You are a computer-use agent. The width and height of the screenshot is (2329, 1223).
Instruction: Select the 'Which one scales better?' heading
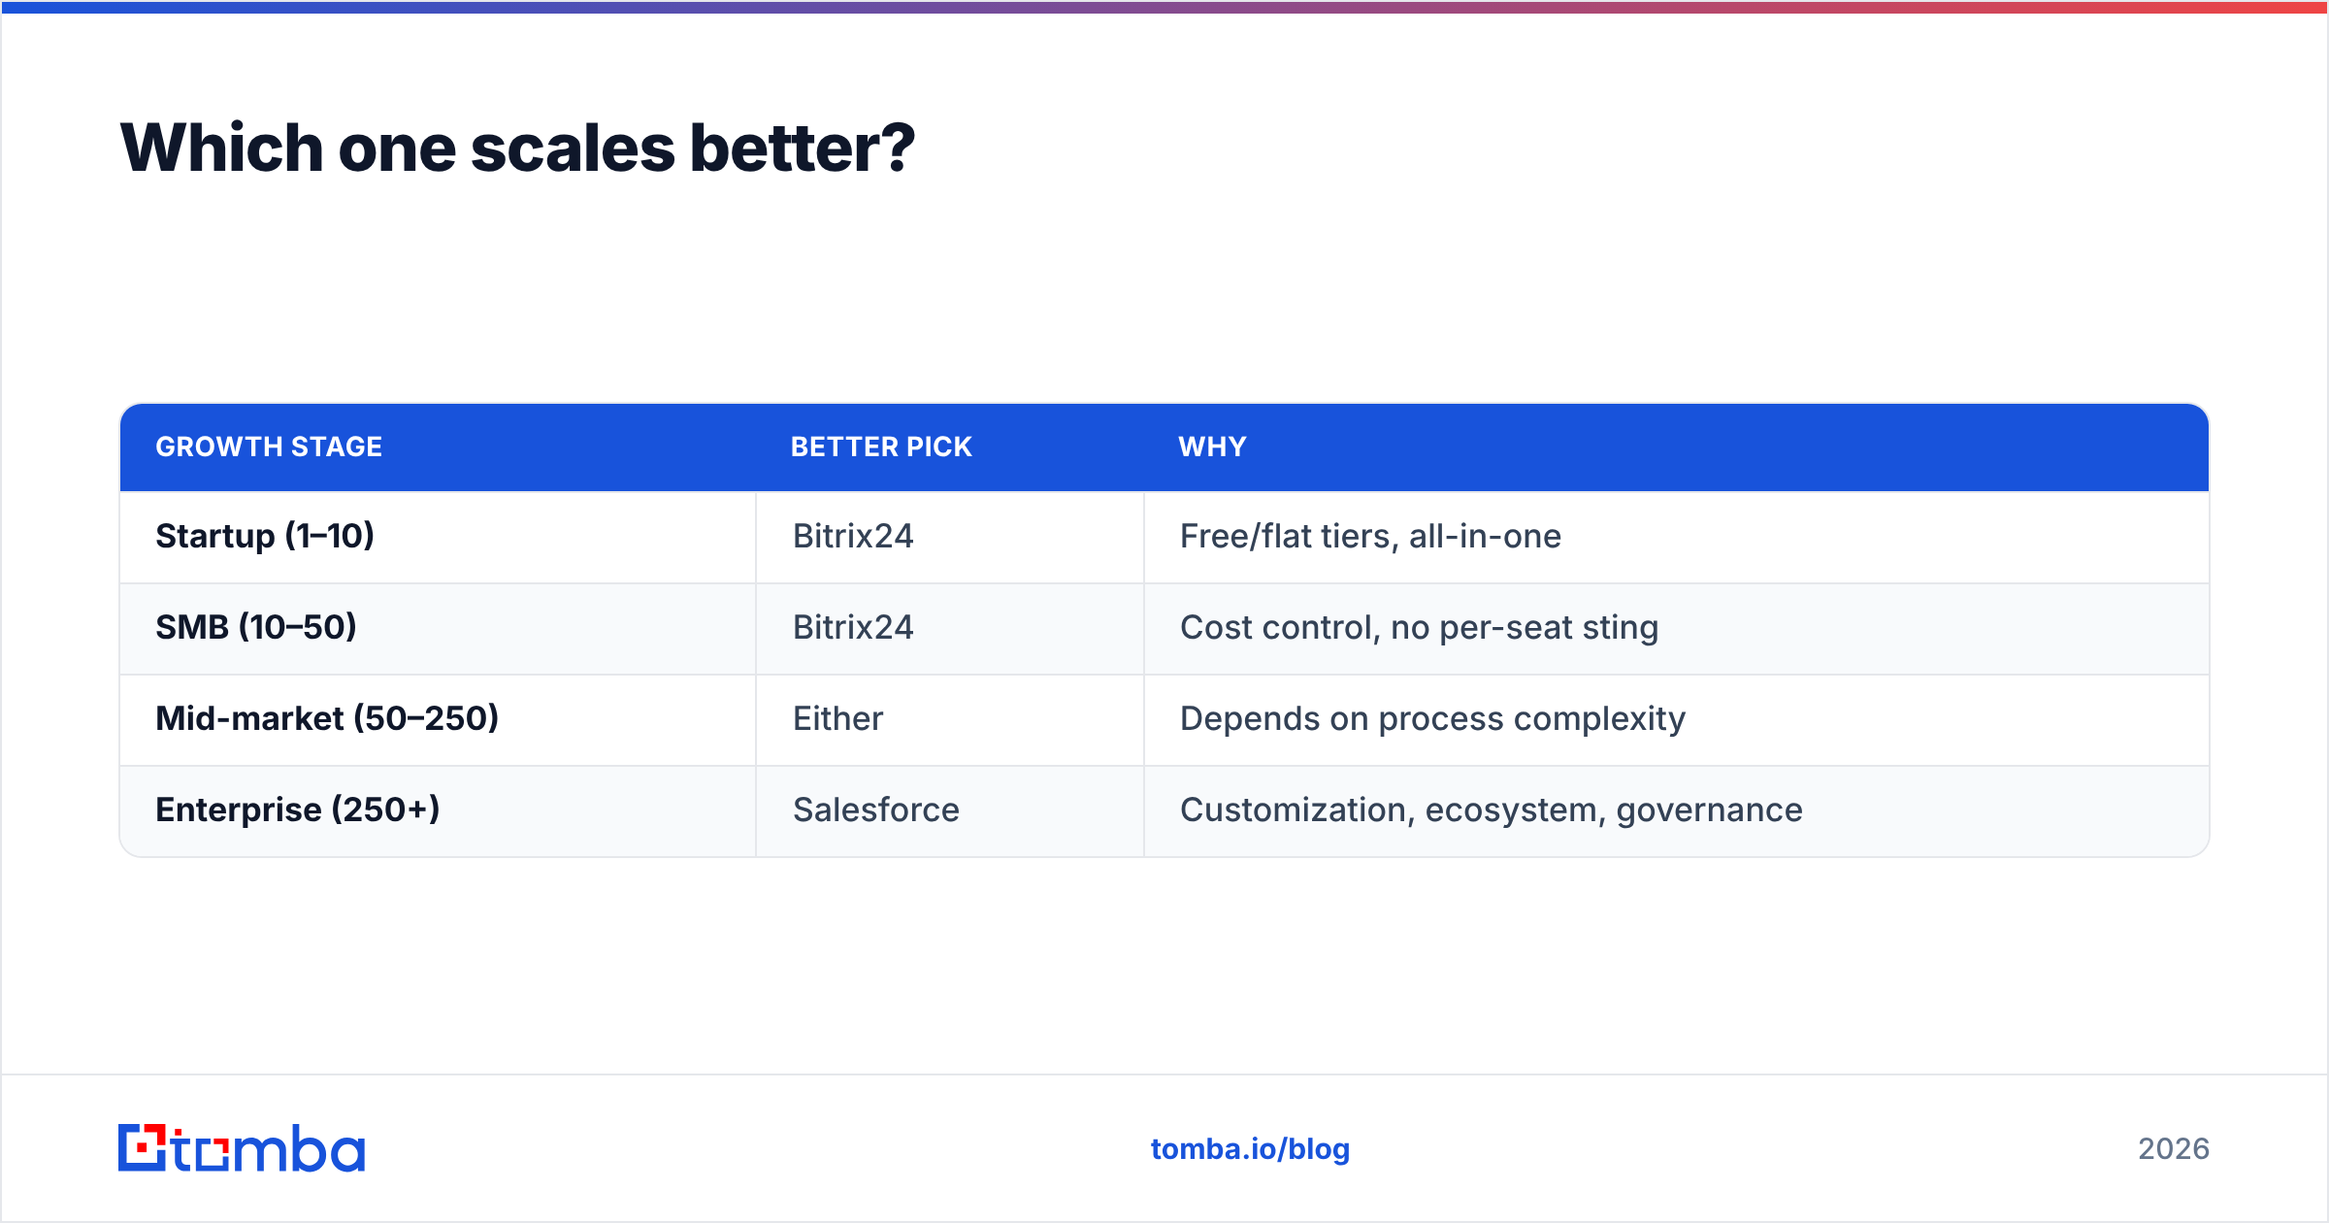click(x=517, y=149)
